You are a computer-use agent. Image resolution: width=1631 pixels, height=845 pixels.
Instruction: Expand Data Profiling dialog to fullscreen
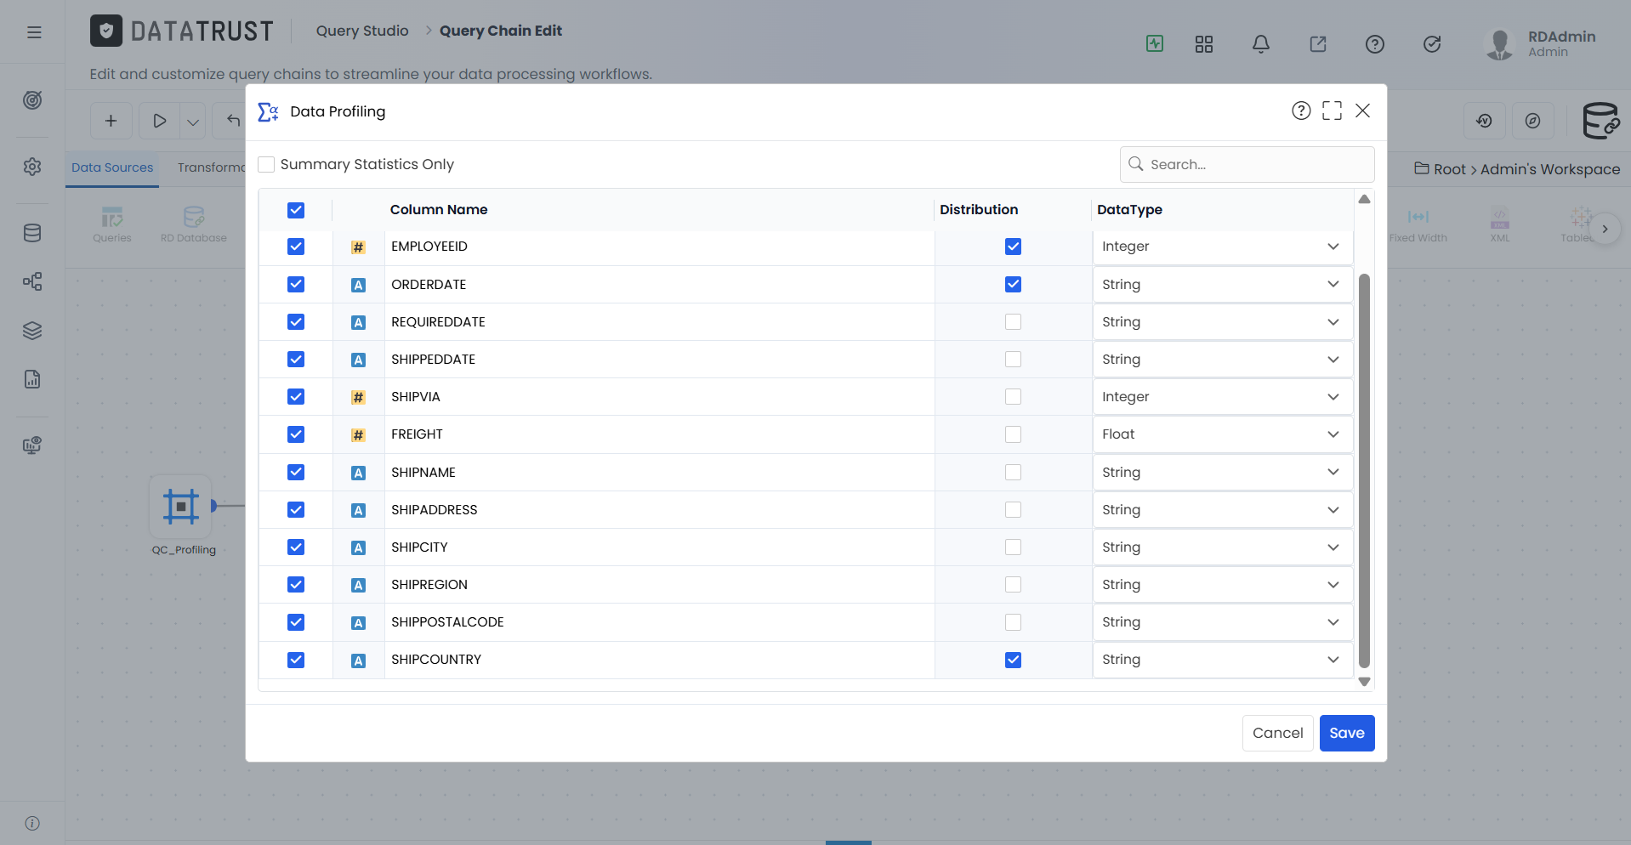1332,111
